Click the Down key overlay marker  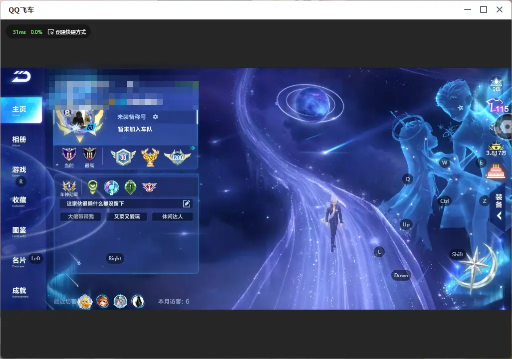(x=401, y=275)
